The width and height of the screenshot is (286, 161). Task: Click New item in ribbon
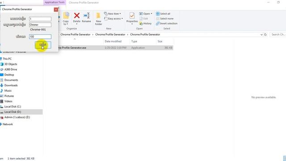[112, 14]
